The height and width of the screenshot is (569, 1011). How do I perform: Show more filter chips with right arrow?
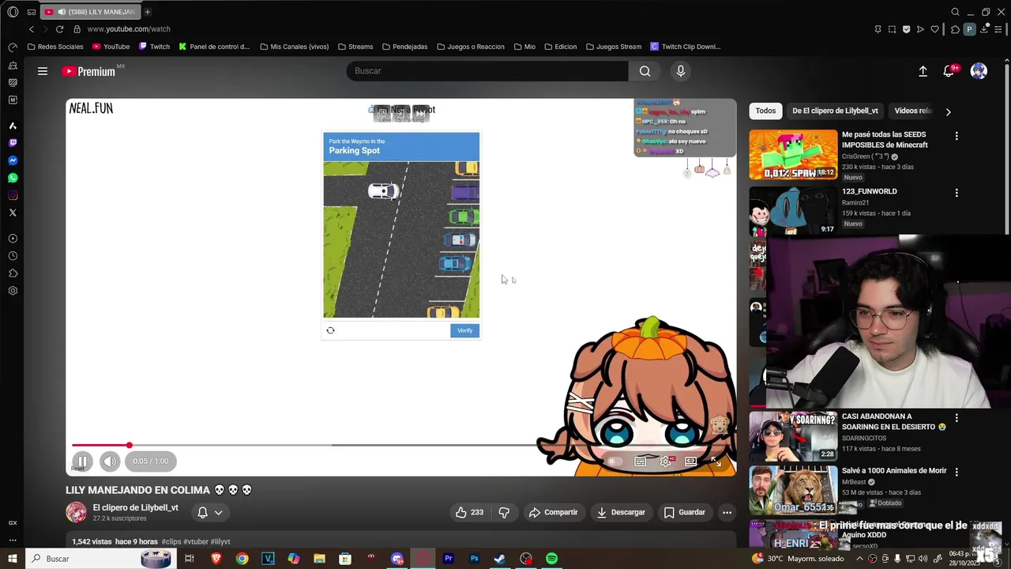point(948,111)
